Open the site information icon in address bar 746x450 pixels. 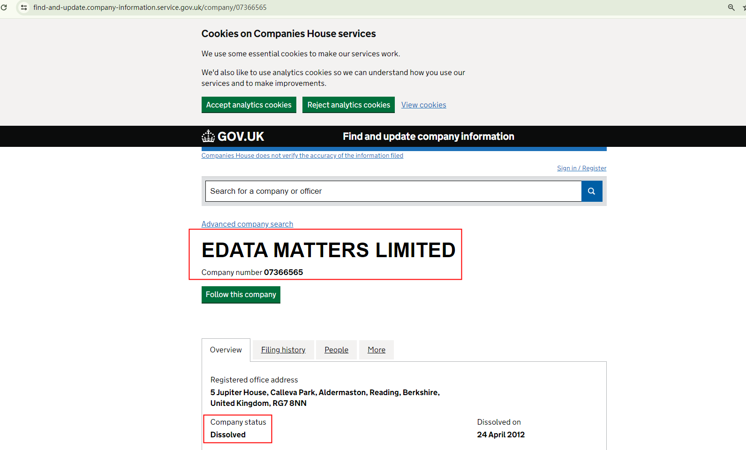tap(24, 8)
